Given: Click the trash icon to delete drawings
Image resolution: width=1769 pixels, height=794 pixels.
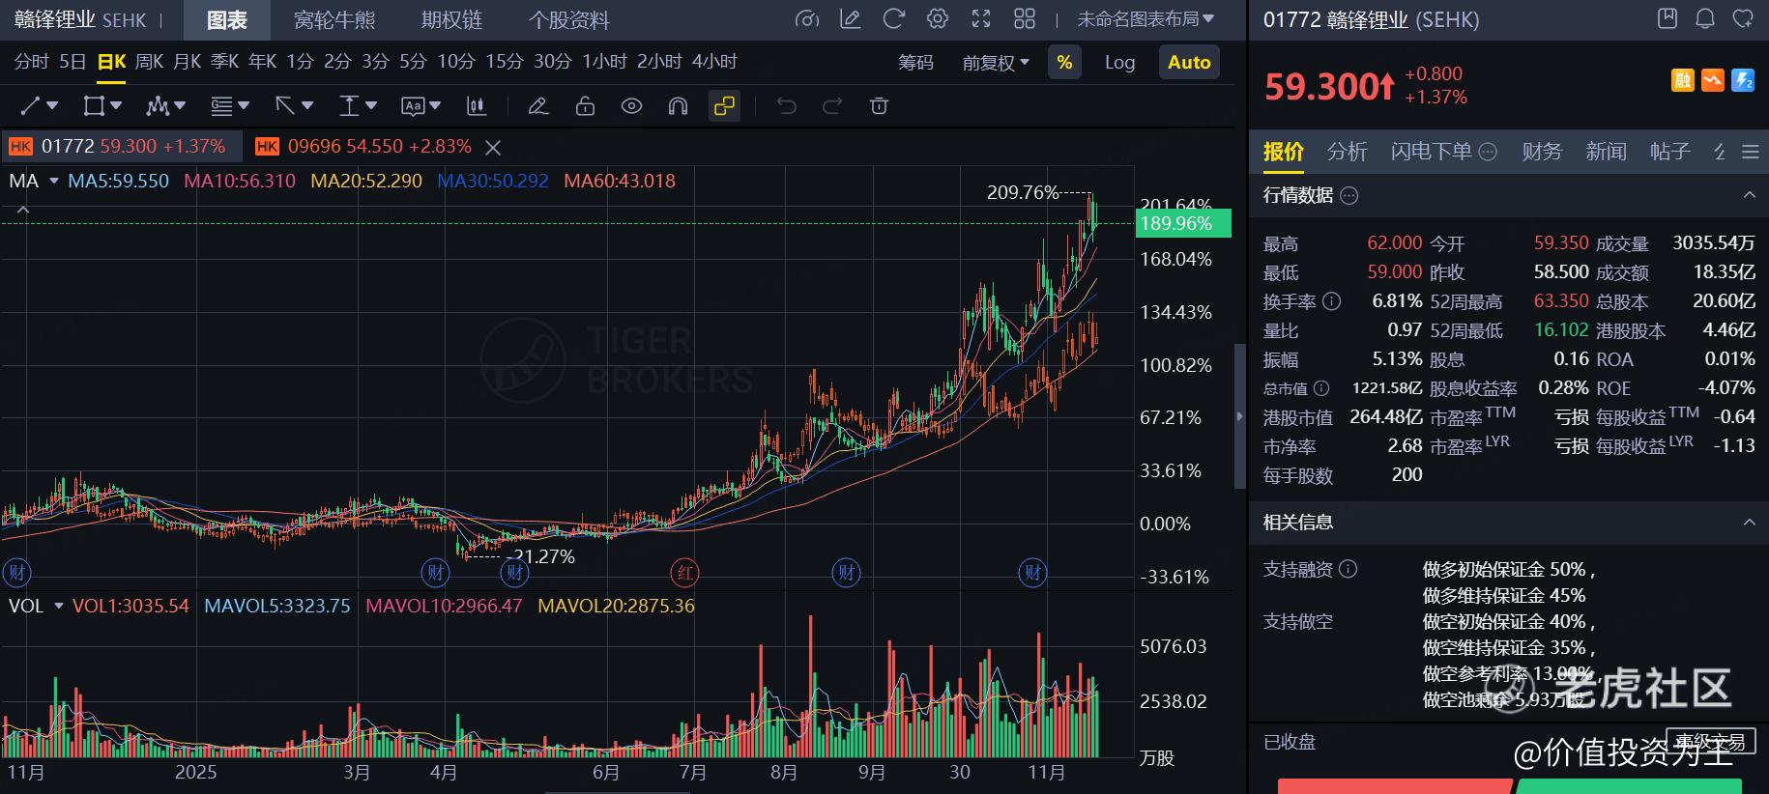Looking at the screenshot, I should 879,106.
